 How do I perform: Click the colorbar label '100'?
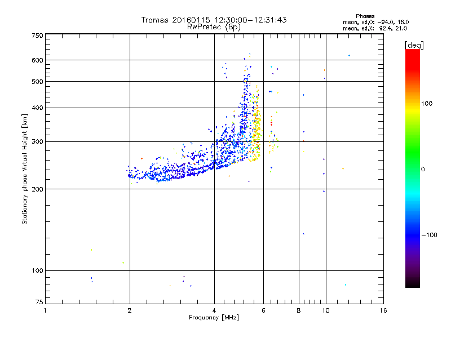(427, 104)
